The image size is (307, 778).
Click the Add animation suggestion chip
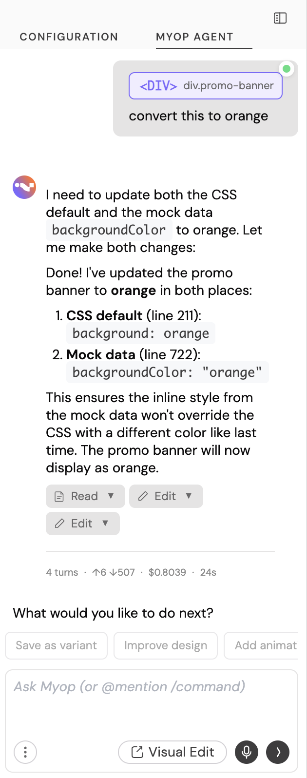click(263, 645)
